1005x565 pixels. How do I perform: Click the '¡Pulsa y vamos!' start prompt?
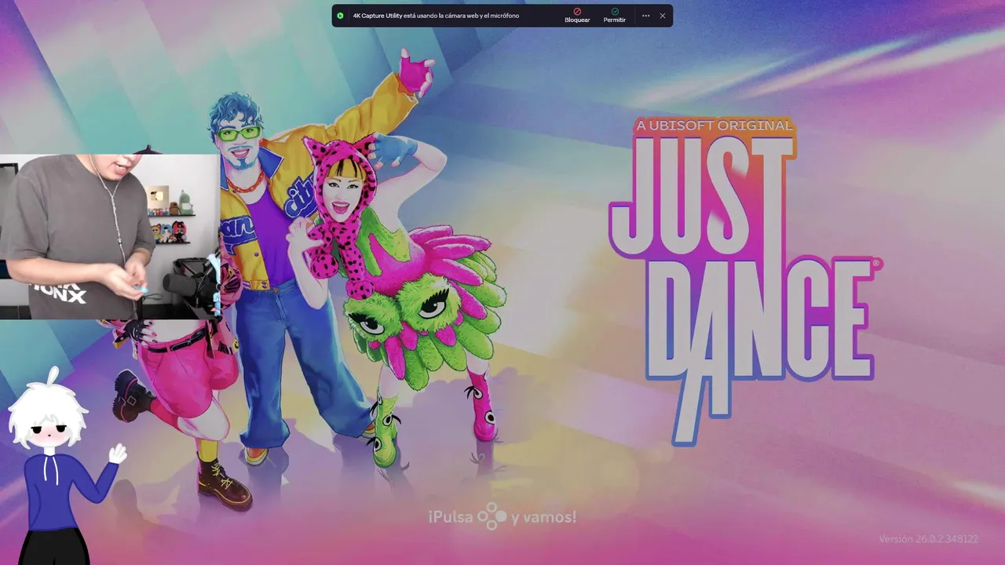coord(502,517)
